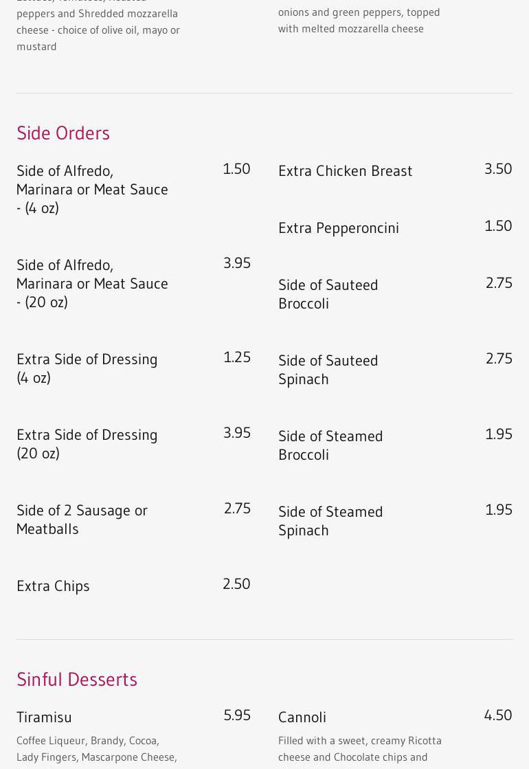Pick Side of Steamed Broccoli
This screenshot has height=769, width=529.
(330, 445)
